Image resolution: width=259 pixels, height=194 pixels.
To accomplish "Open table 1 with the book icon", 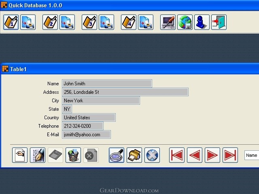I will 11,22.
